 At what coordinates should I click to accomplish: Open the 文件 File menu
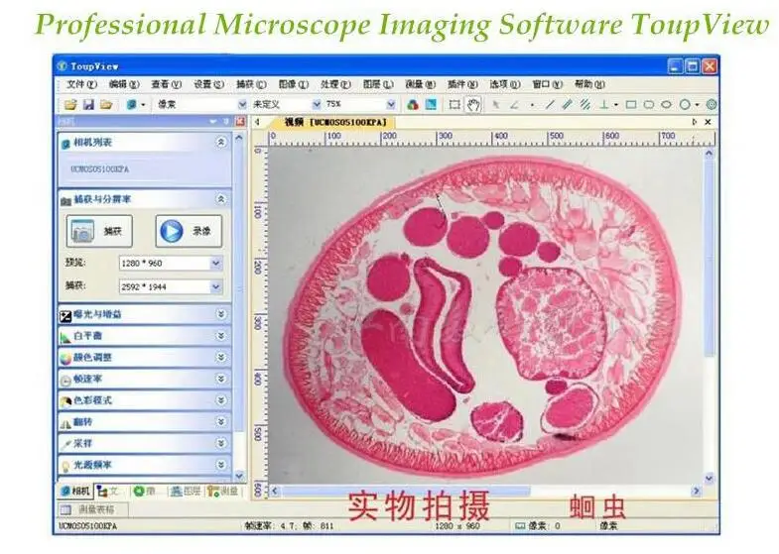point(81,84)
